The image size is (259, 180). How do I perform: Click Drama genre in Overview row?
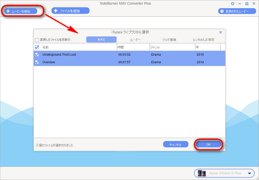(156, 62)
